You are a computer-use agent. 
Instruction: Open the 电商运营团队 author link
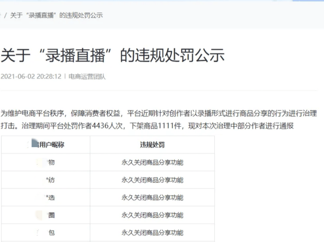coord(87,76)
